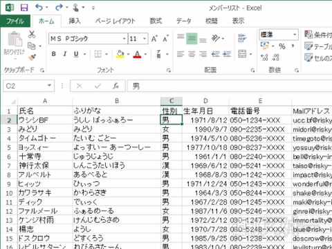Open borders dropdown arrow

coord(107,55)
